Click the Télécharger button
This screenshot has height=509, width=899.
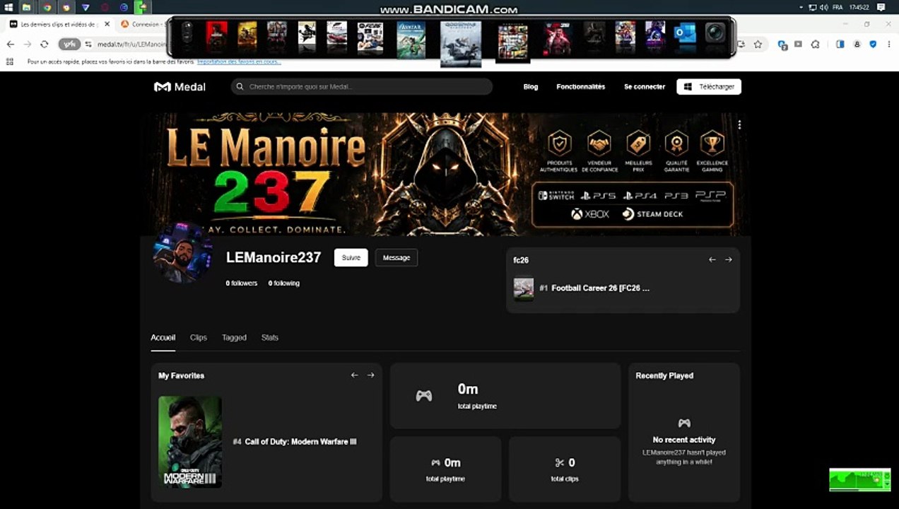pos(709,87)
